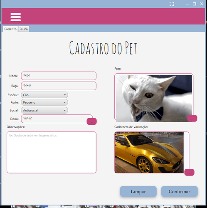Image resolution: width=207 pixels, height=208 pixels.
Task: Click the browse button on Foto image
Action: (192, 119)
